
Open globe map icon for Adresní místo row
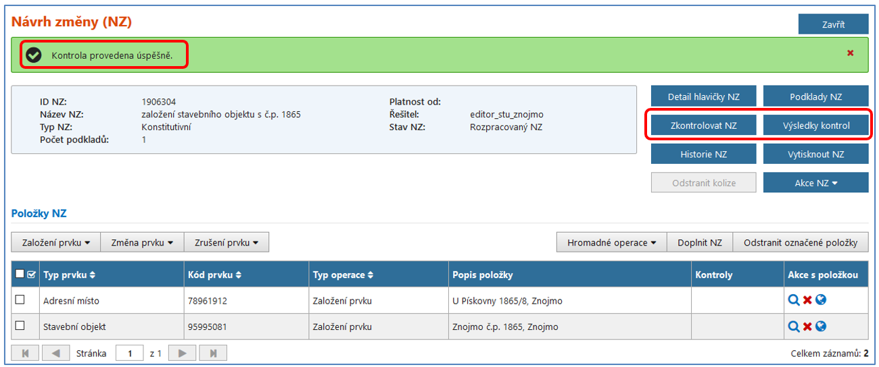pos(821,301)
